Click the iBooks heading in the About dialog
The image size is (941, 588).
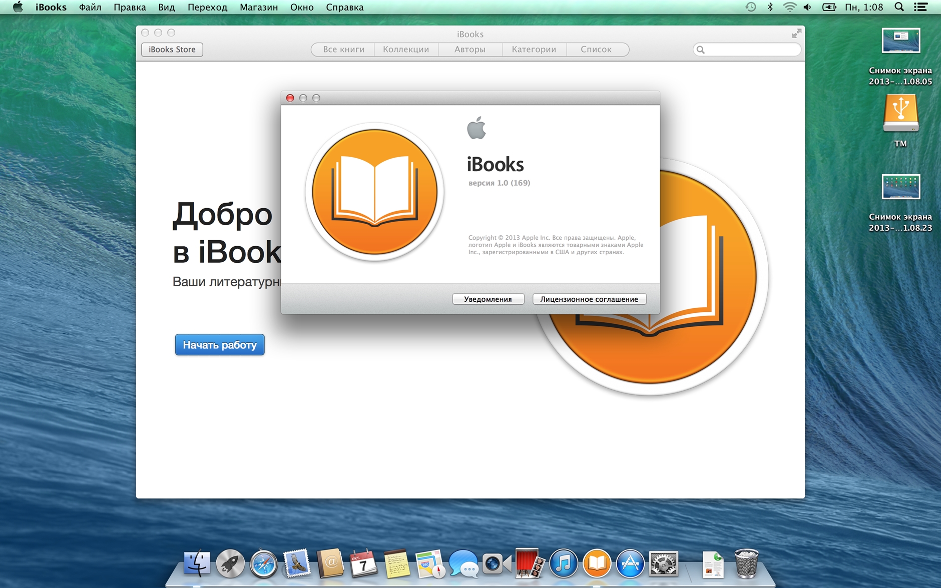pyautogui.click(x=496, y=164)
